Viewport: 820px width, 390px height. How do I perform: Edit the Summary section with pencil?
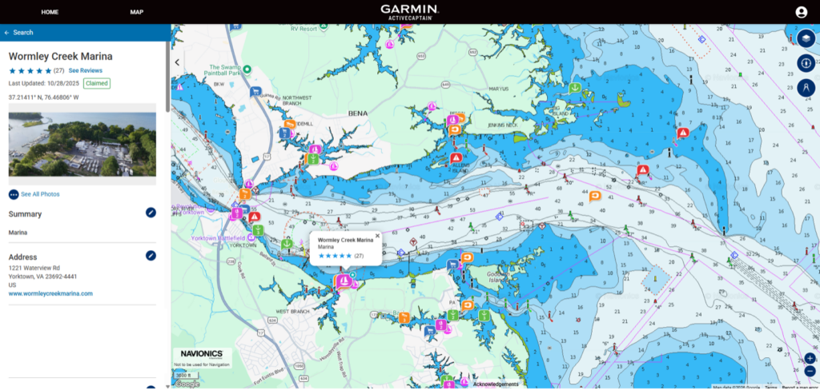pos(151,213)
